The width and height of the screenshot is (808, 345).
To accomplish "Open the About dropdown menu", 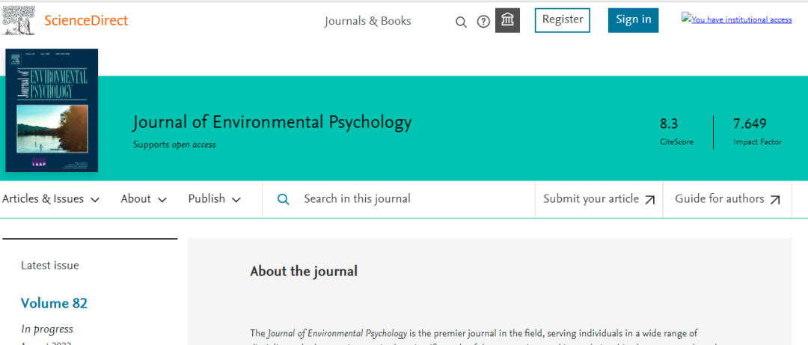I will point(144,199).
